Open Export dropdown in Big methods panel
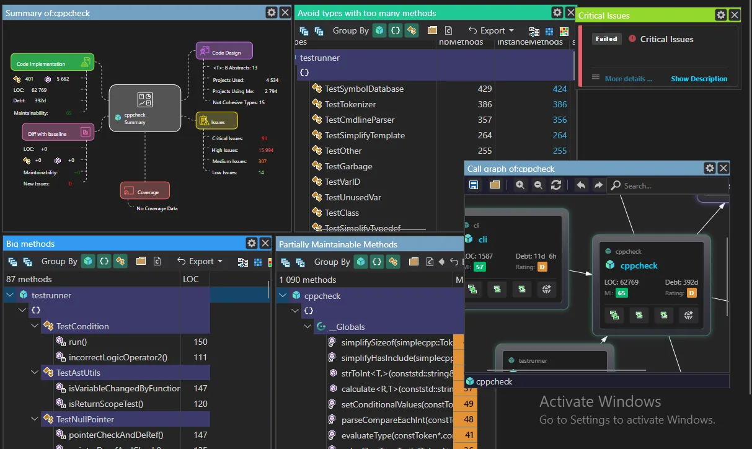The image size is (752, 449). coord(200,262)
